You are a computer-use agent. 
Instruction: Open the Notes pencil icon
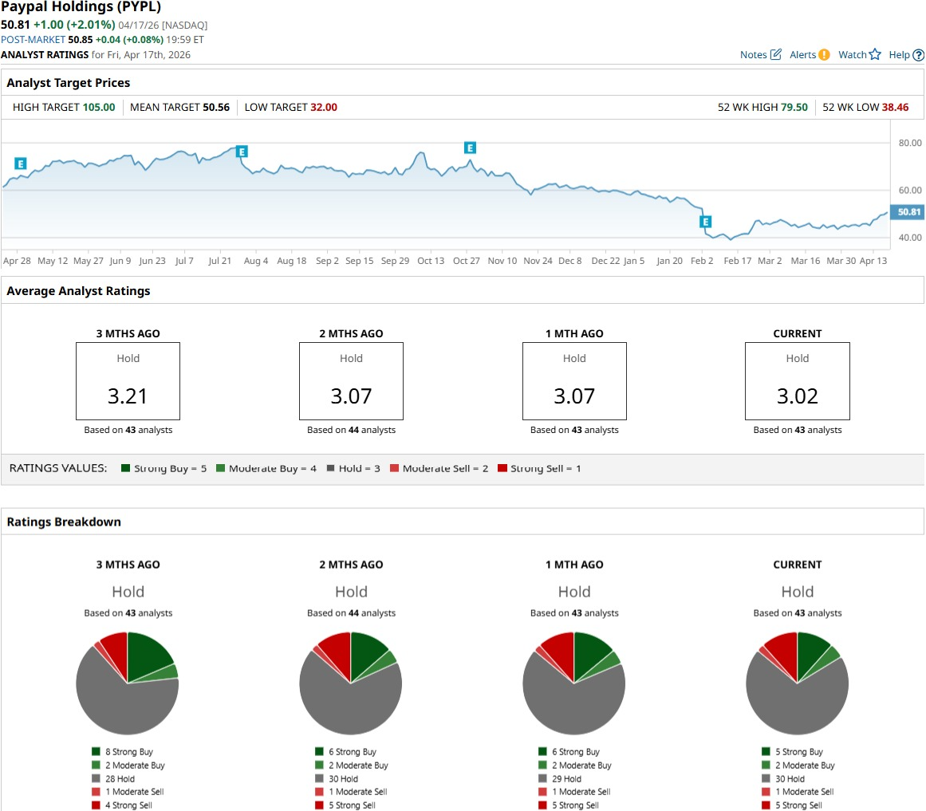click(x=776, y=54)
